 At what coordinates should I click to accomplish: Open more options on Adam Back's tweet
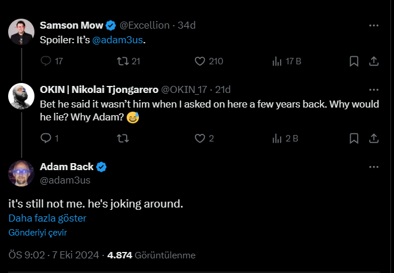click(x=374, y=167)
